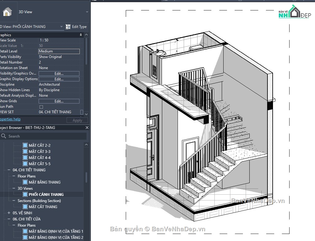Select MẶT CẮT 2-2 in the tree
Screen dimensions: 315x241
pos(40,145)
